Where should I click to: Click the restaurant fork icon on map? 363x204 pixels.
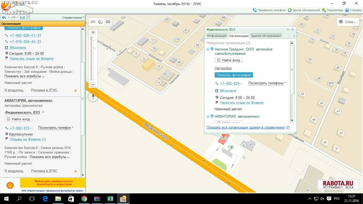159,82
